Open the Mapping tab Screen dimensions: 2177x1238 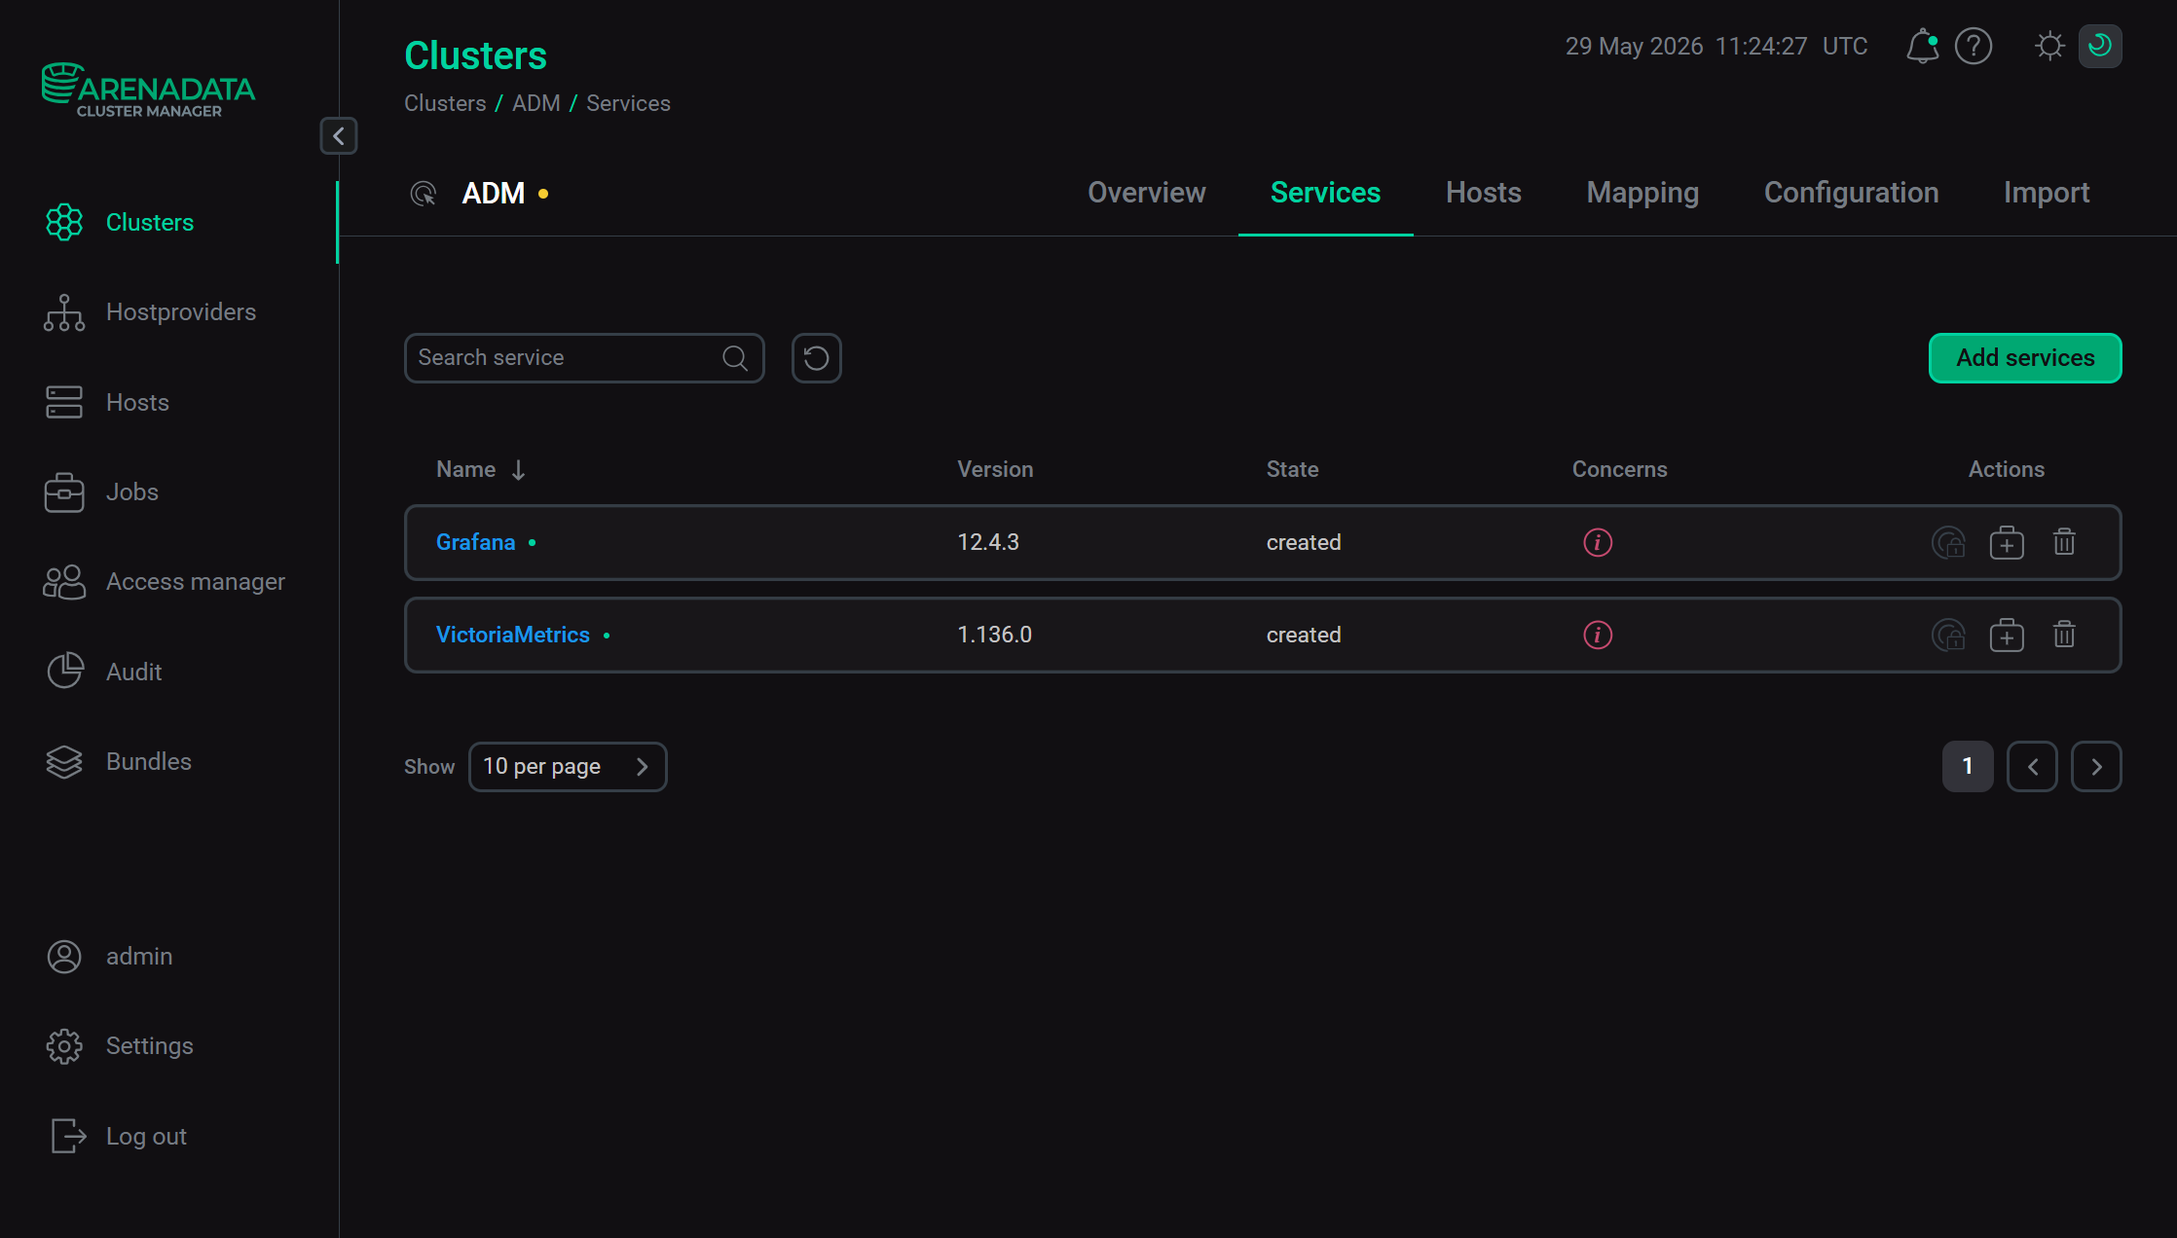coord(1642,193)
